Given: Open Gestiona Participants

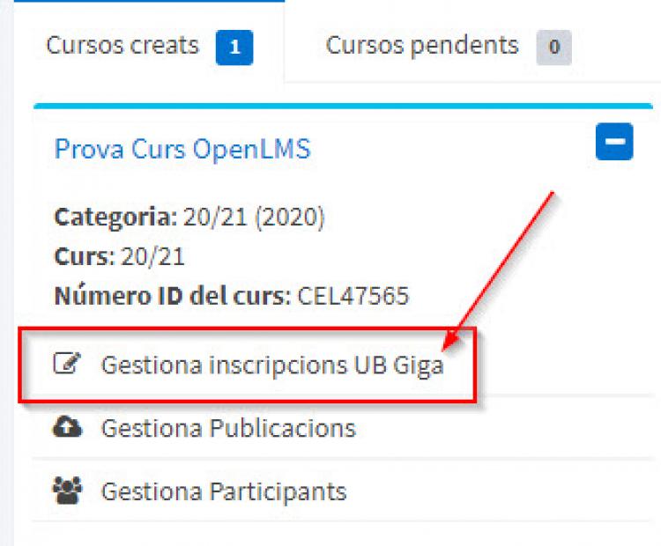Looking at the screenshot, I should [224, 491].
